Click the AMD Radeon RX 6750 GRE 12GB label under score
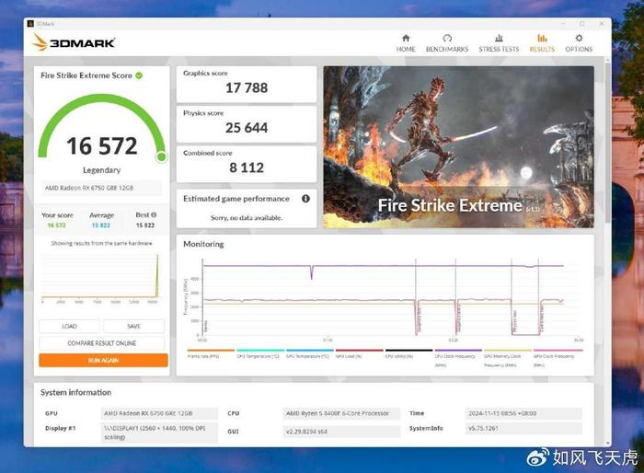The height and width of the screenshot is (473, 644). tap(101, 188)
